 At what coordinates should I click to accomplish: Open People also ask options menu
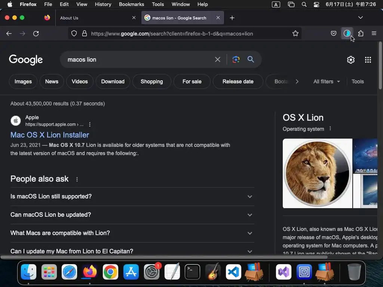77,179
